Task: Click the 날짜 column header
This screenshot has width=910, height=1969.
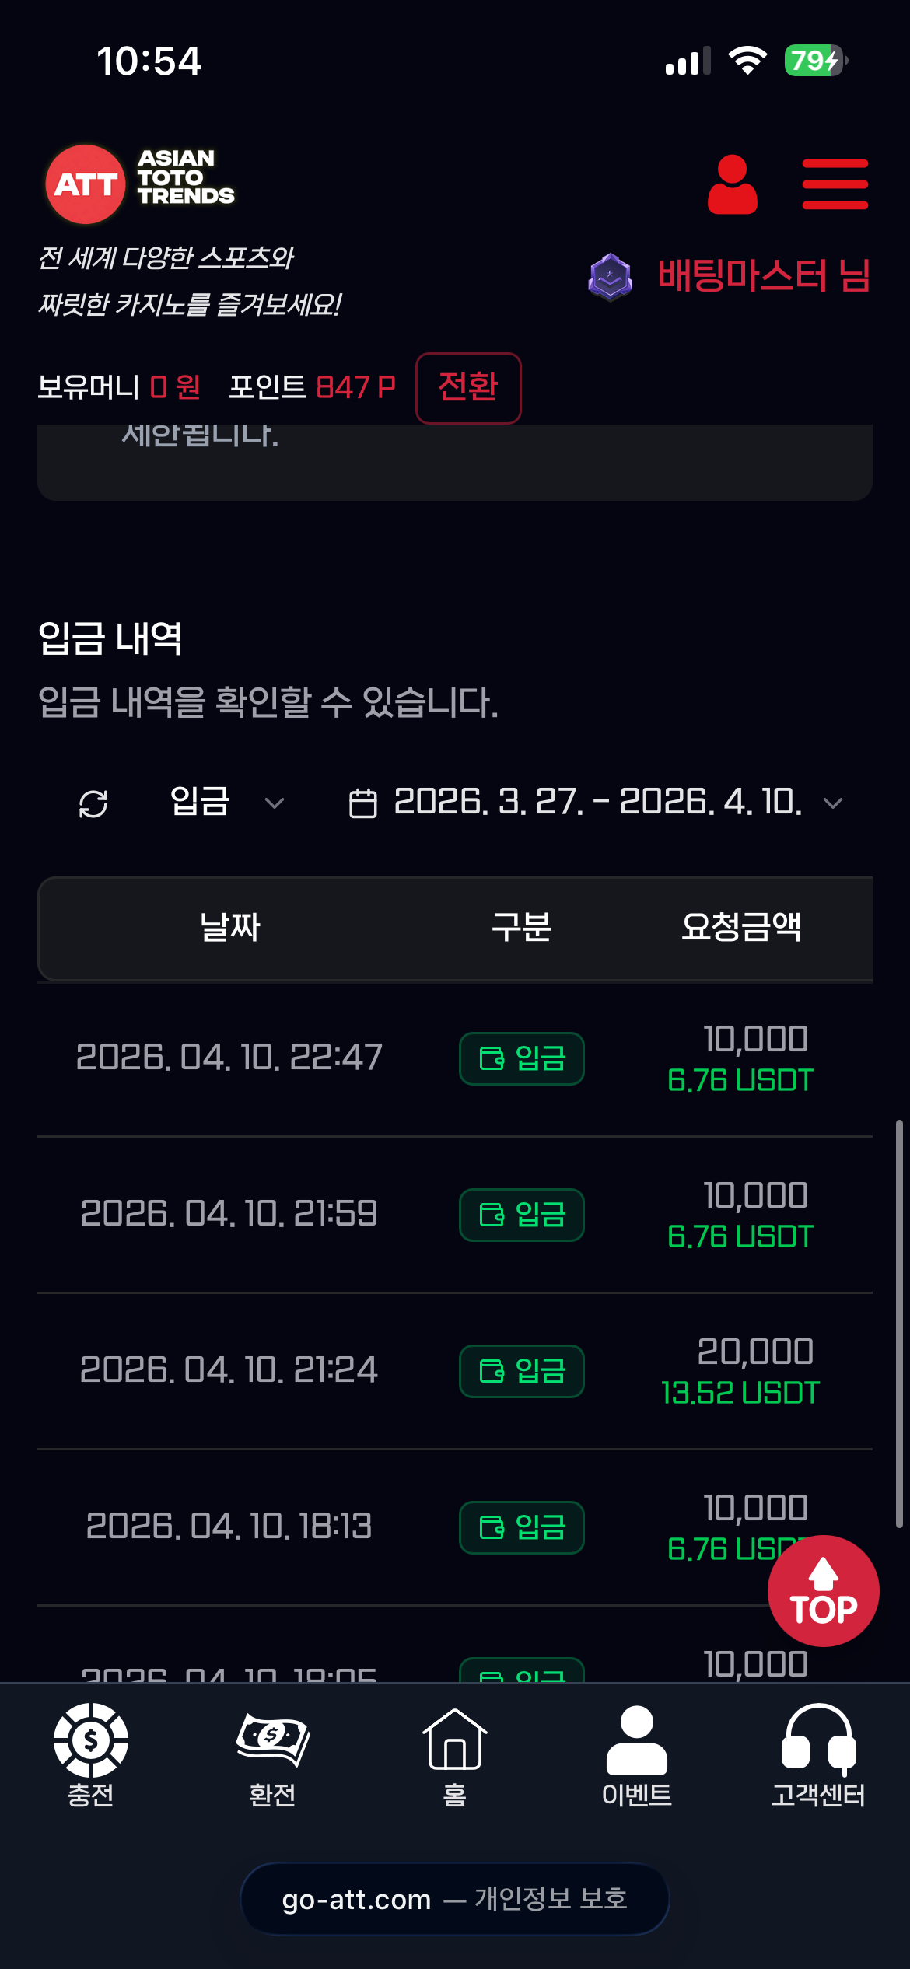Action: (230, 927)
